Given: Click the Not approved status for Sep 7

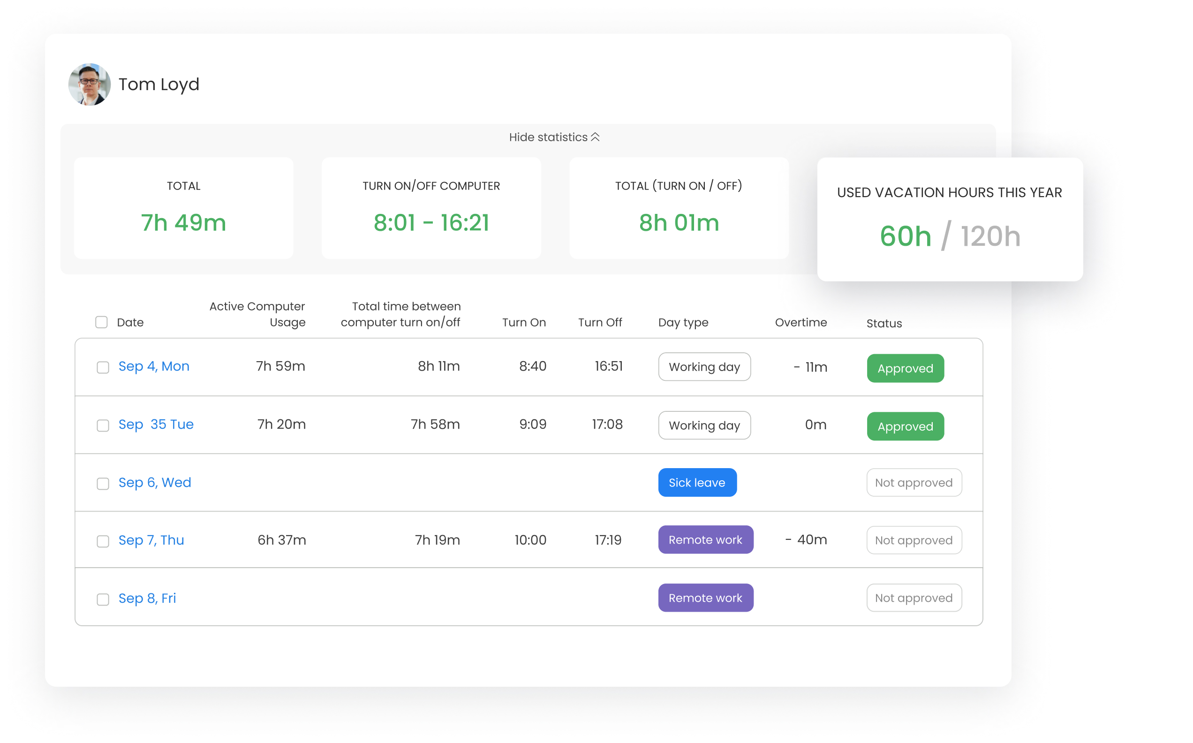Looking at the screenshot, I should click(913, 540).
